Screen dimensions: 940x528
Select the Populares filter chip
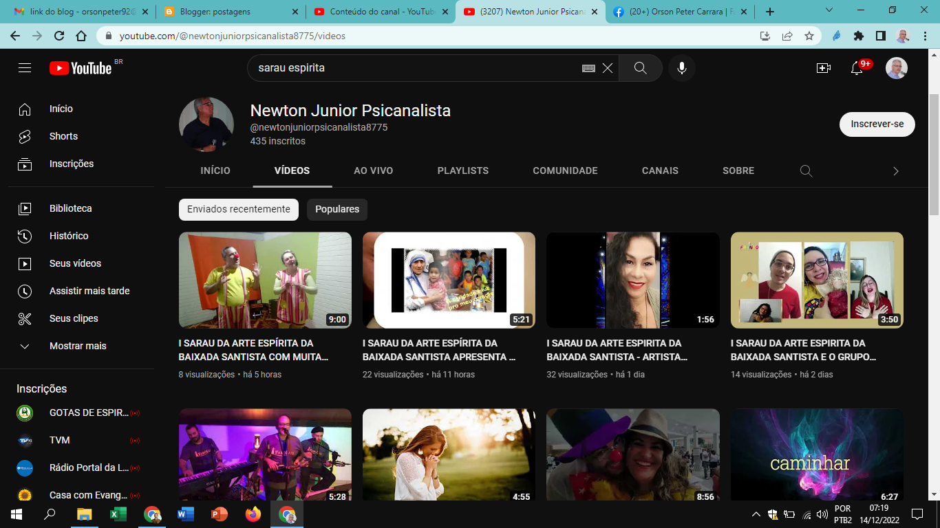point(337,209)
